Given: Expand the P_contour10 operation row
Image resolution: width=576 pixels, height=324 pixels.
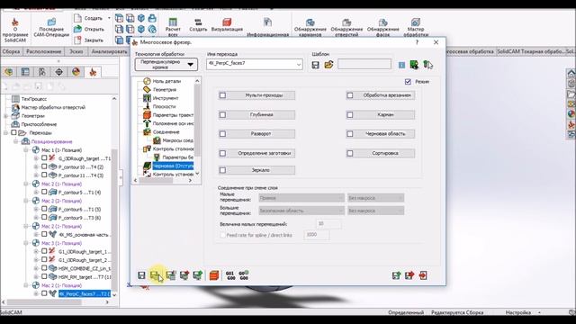Looking at the screenshot, I should [36, 166].
